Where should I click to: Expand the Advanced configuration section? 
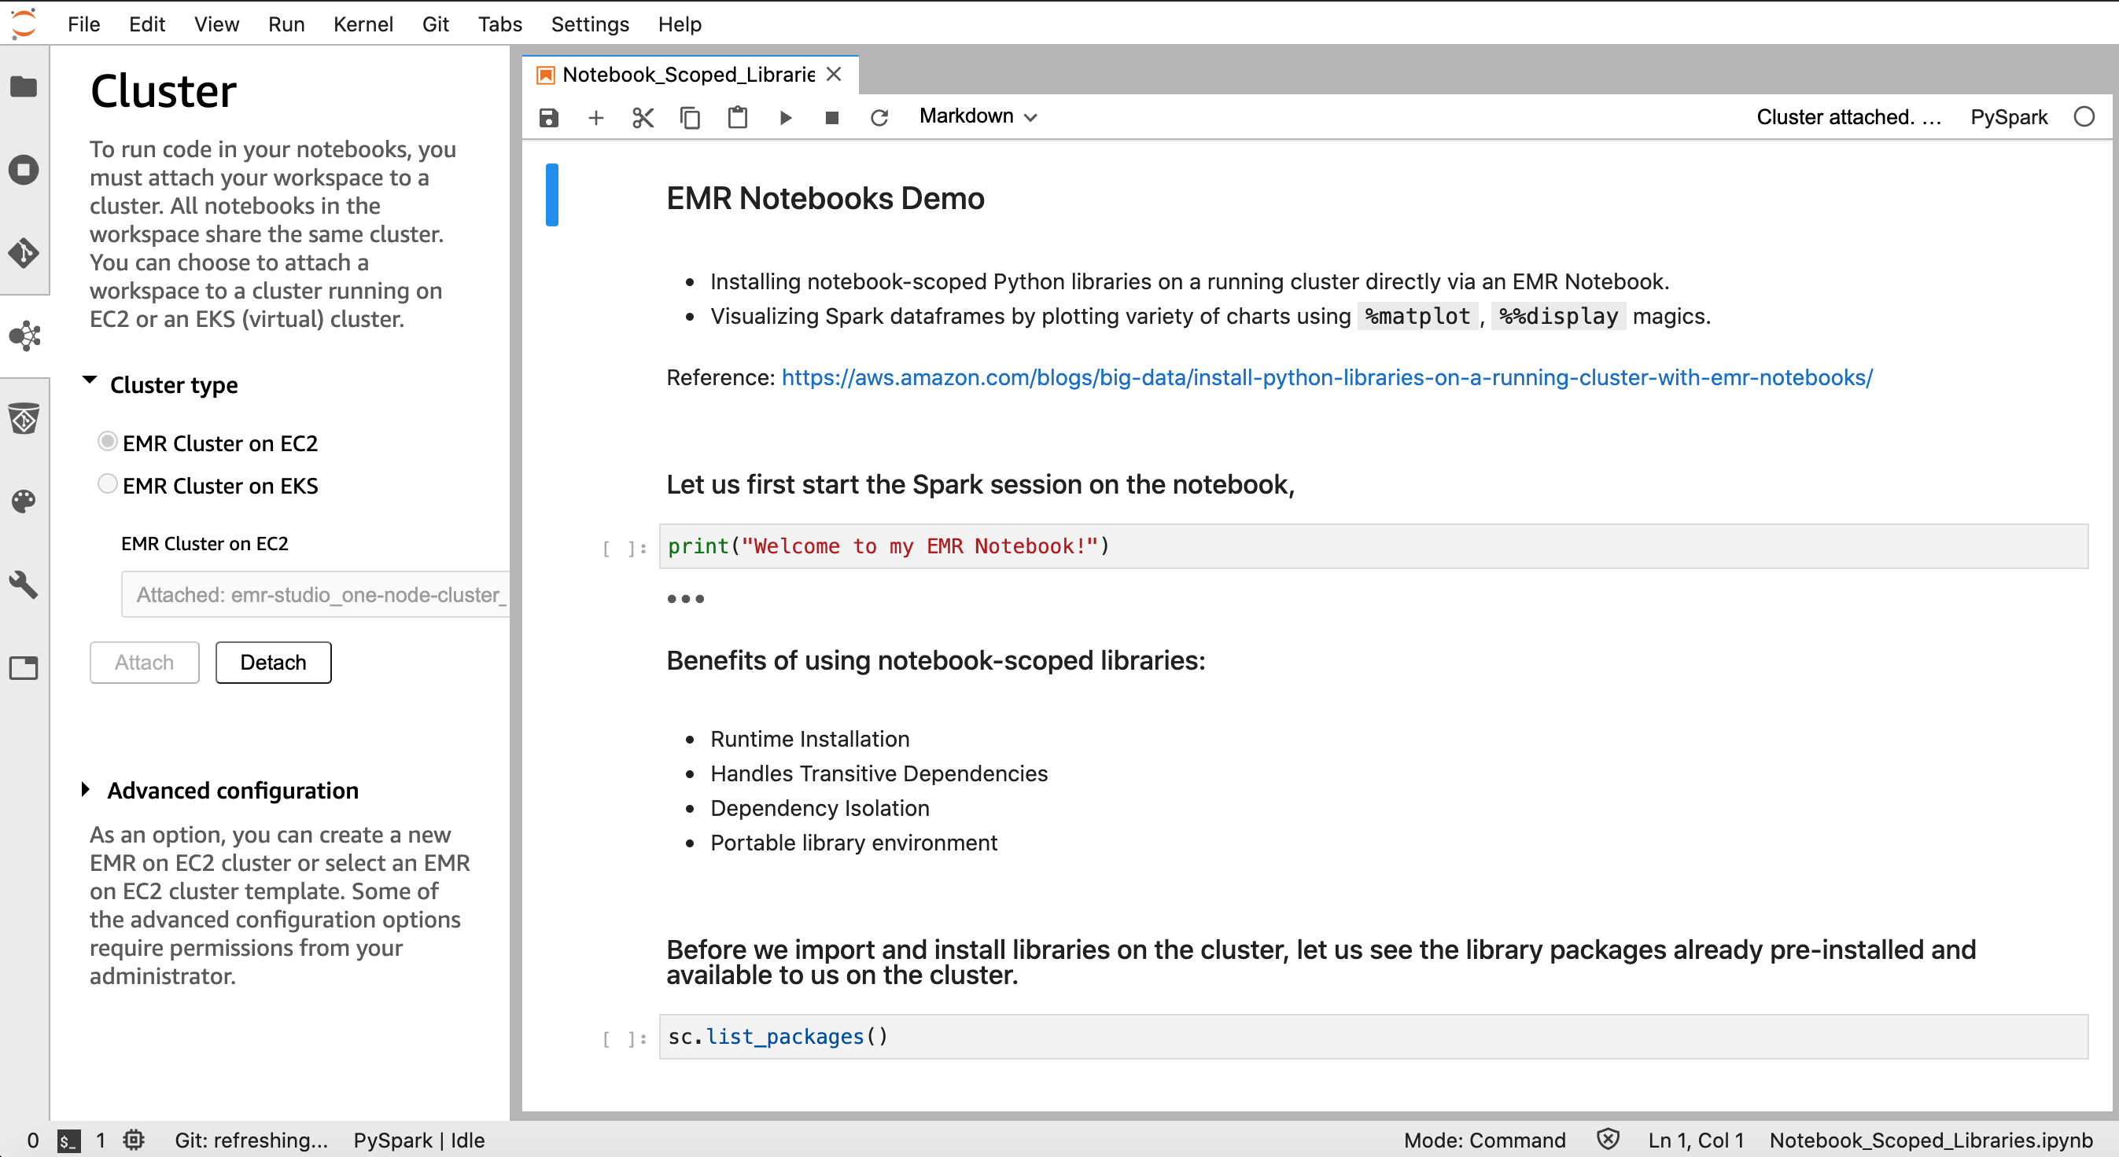click(x=90, y=788)
